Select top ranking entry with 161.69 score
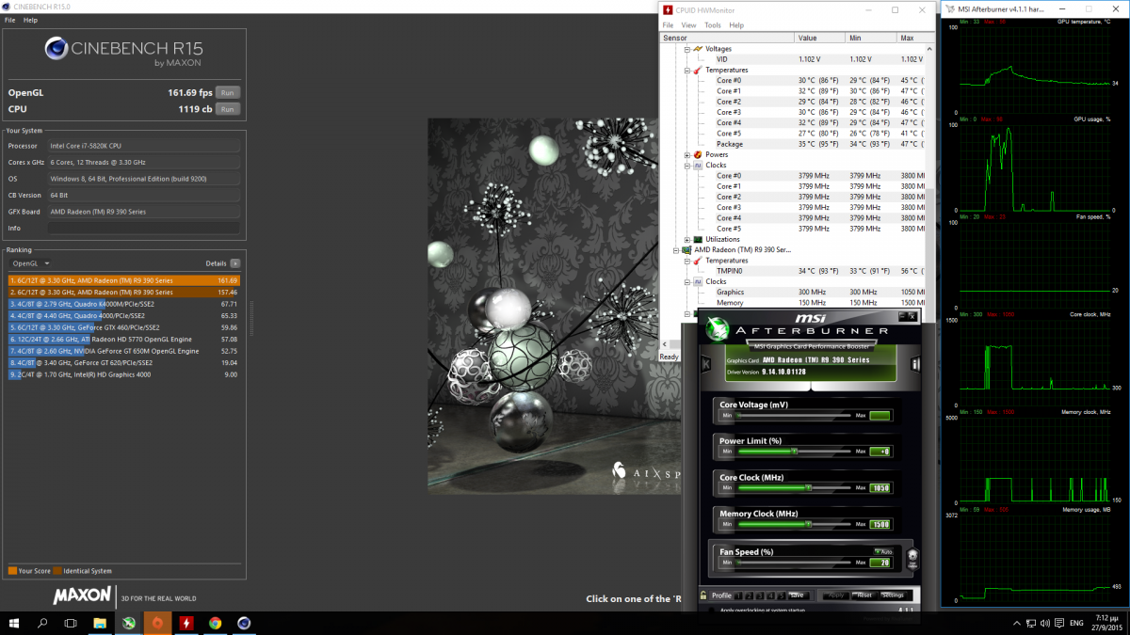The height and width of the screenshot is (635, 1130). click(124, 280)
